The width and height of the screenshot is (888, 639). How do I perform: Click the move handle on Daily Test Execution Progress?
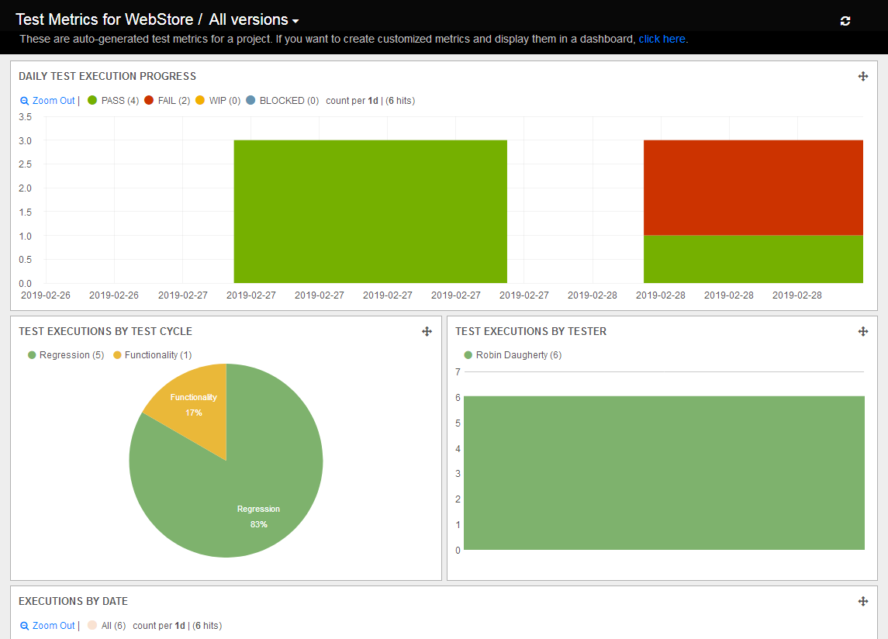(862, 76)
